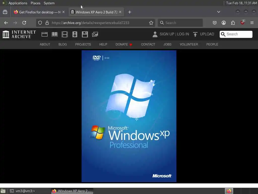Click the user avatar icon beside Sign Up
Screen dimensions: 258x194
click(x=155, y=34)
